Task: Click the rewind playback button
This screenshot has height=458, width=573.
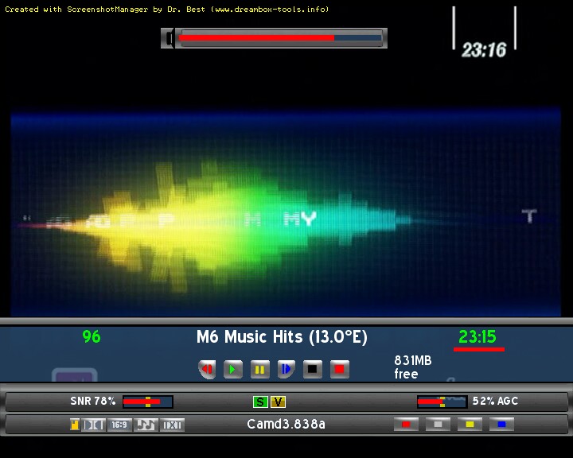Action: click(207, 369)
